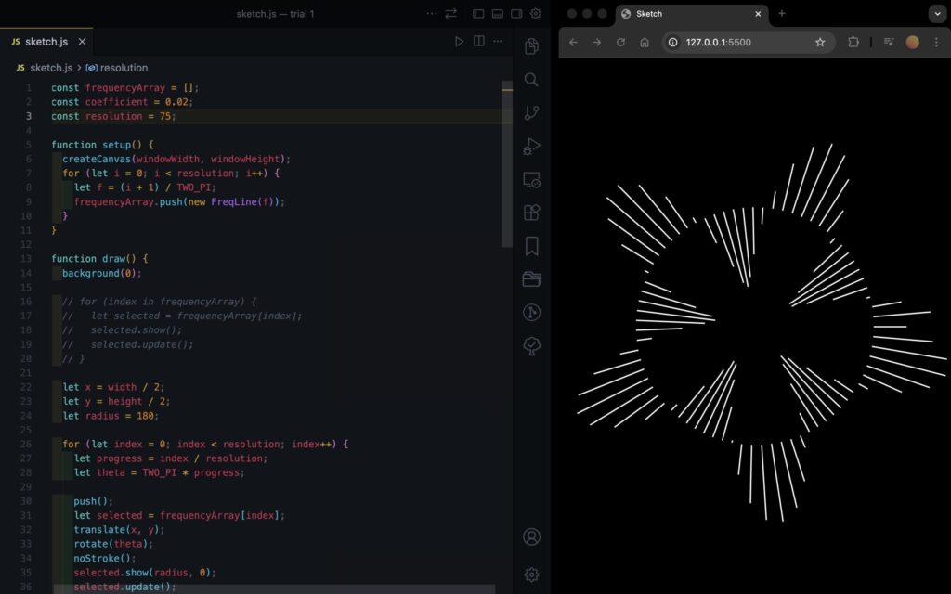
Task: Toggle the secondary side bar layout button
Action: (x=516, y=14)
